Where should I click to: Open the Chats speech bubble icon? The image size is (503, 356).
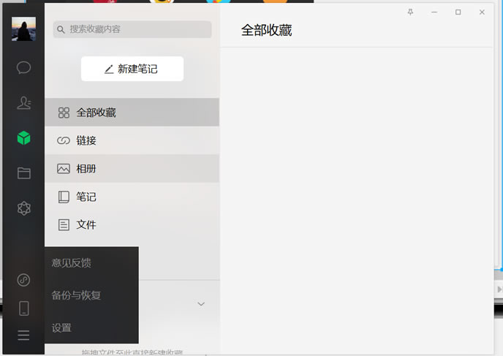tap(23, 68)
